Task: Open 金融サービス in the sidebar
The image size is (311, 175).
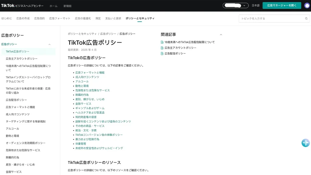Action: [x=14, y=172]
